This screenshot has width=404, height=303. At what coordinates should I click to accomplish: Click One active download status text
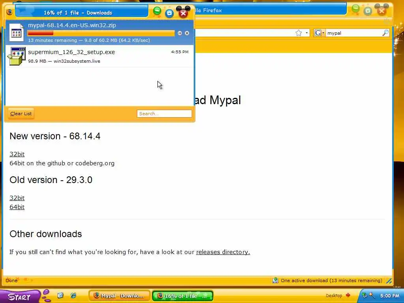coord(331,281)
